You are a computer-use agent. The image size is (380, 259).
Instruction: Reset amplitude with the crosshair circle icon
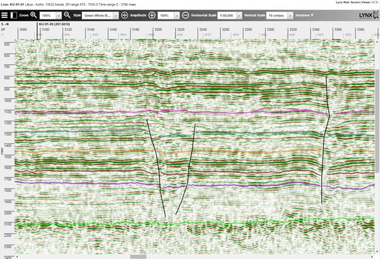pos(124,15)
